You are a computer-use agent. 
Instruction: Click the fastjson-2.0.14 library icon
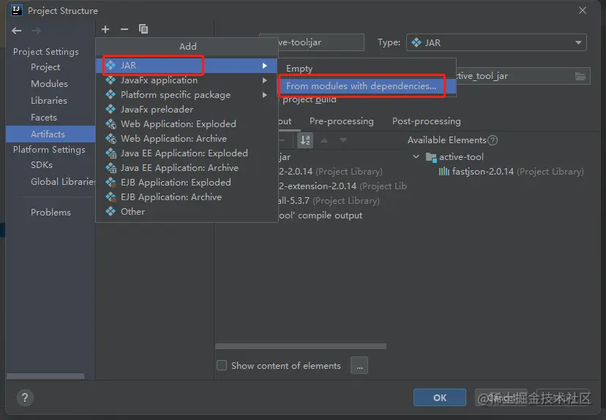coord(444,171)
